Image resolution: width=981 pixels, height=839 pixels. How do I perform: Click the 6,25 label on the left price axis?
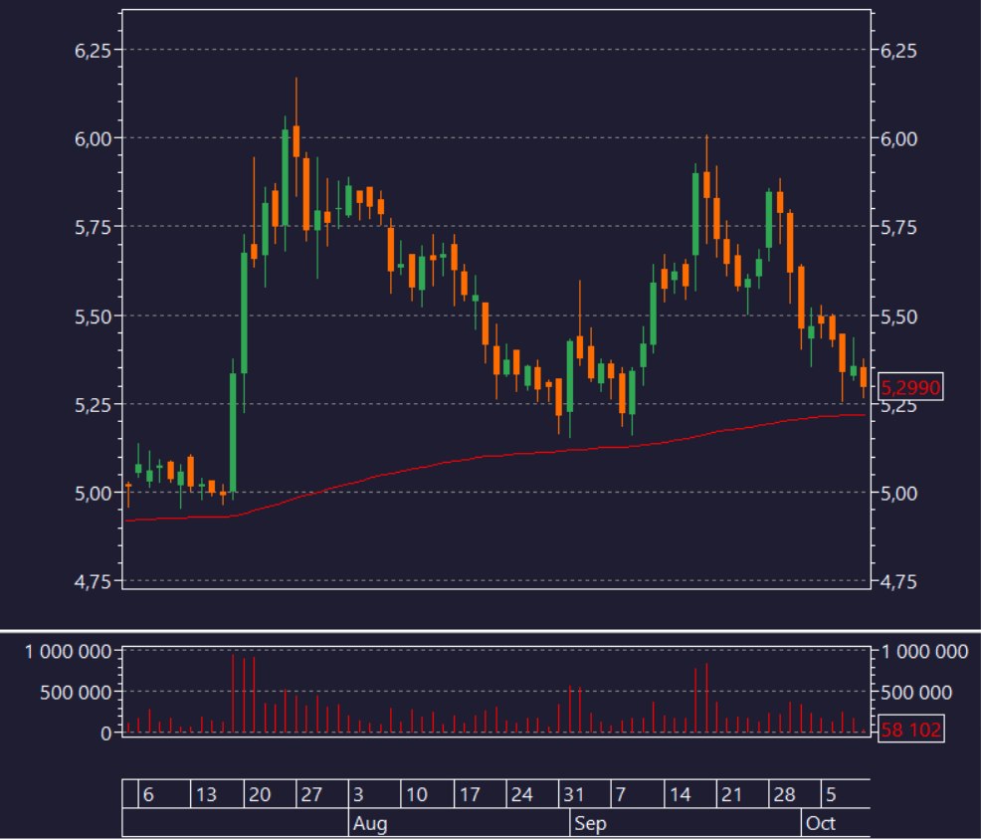[93, 51]
